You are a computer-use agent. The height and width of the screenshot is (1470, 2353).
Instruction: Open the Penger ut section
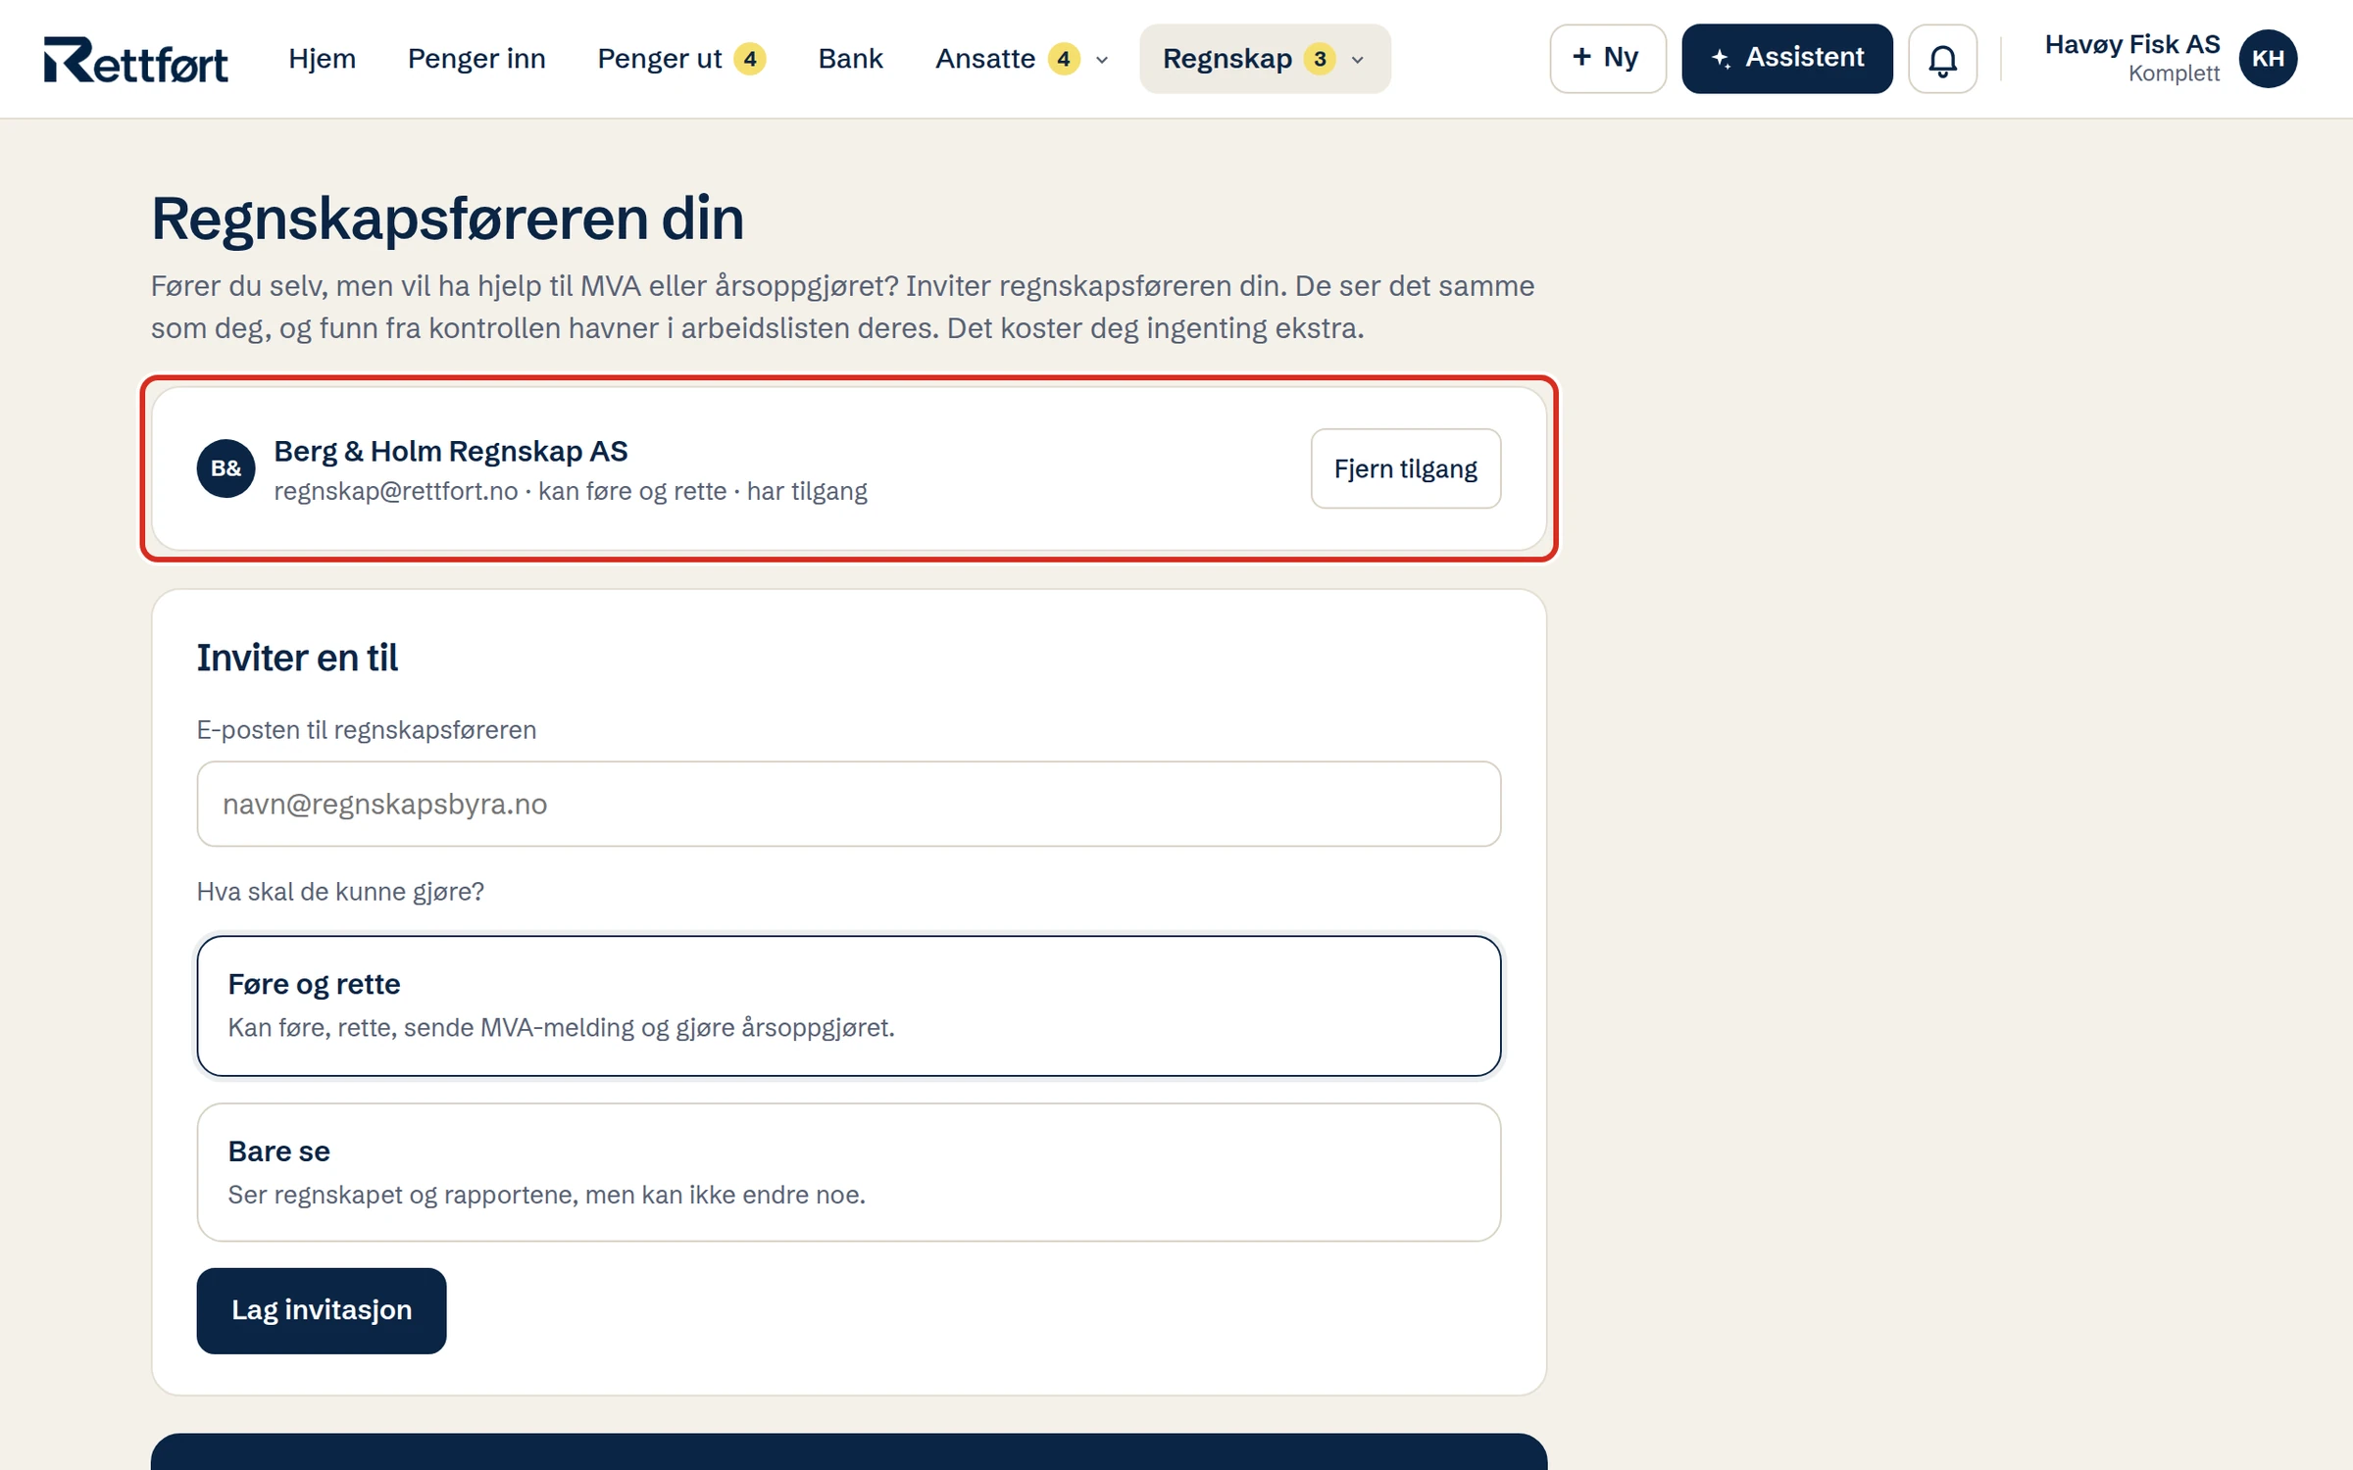click(x=681, y=59)
